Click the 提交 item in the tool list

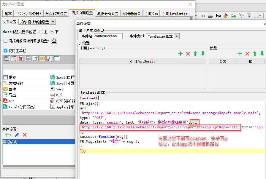[26, 77]
